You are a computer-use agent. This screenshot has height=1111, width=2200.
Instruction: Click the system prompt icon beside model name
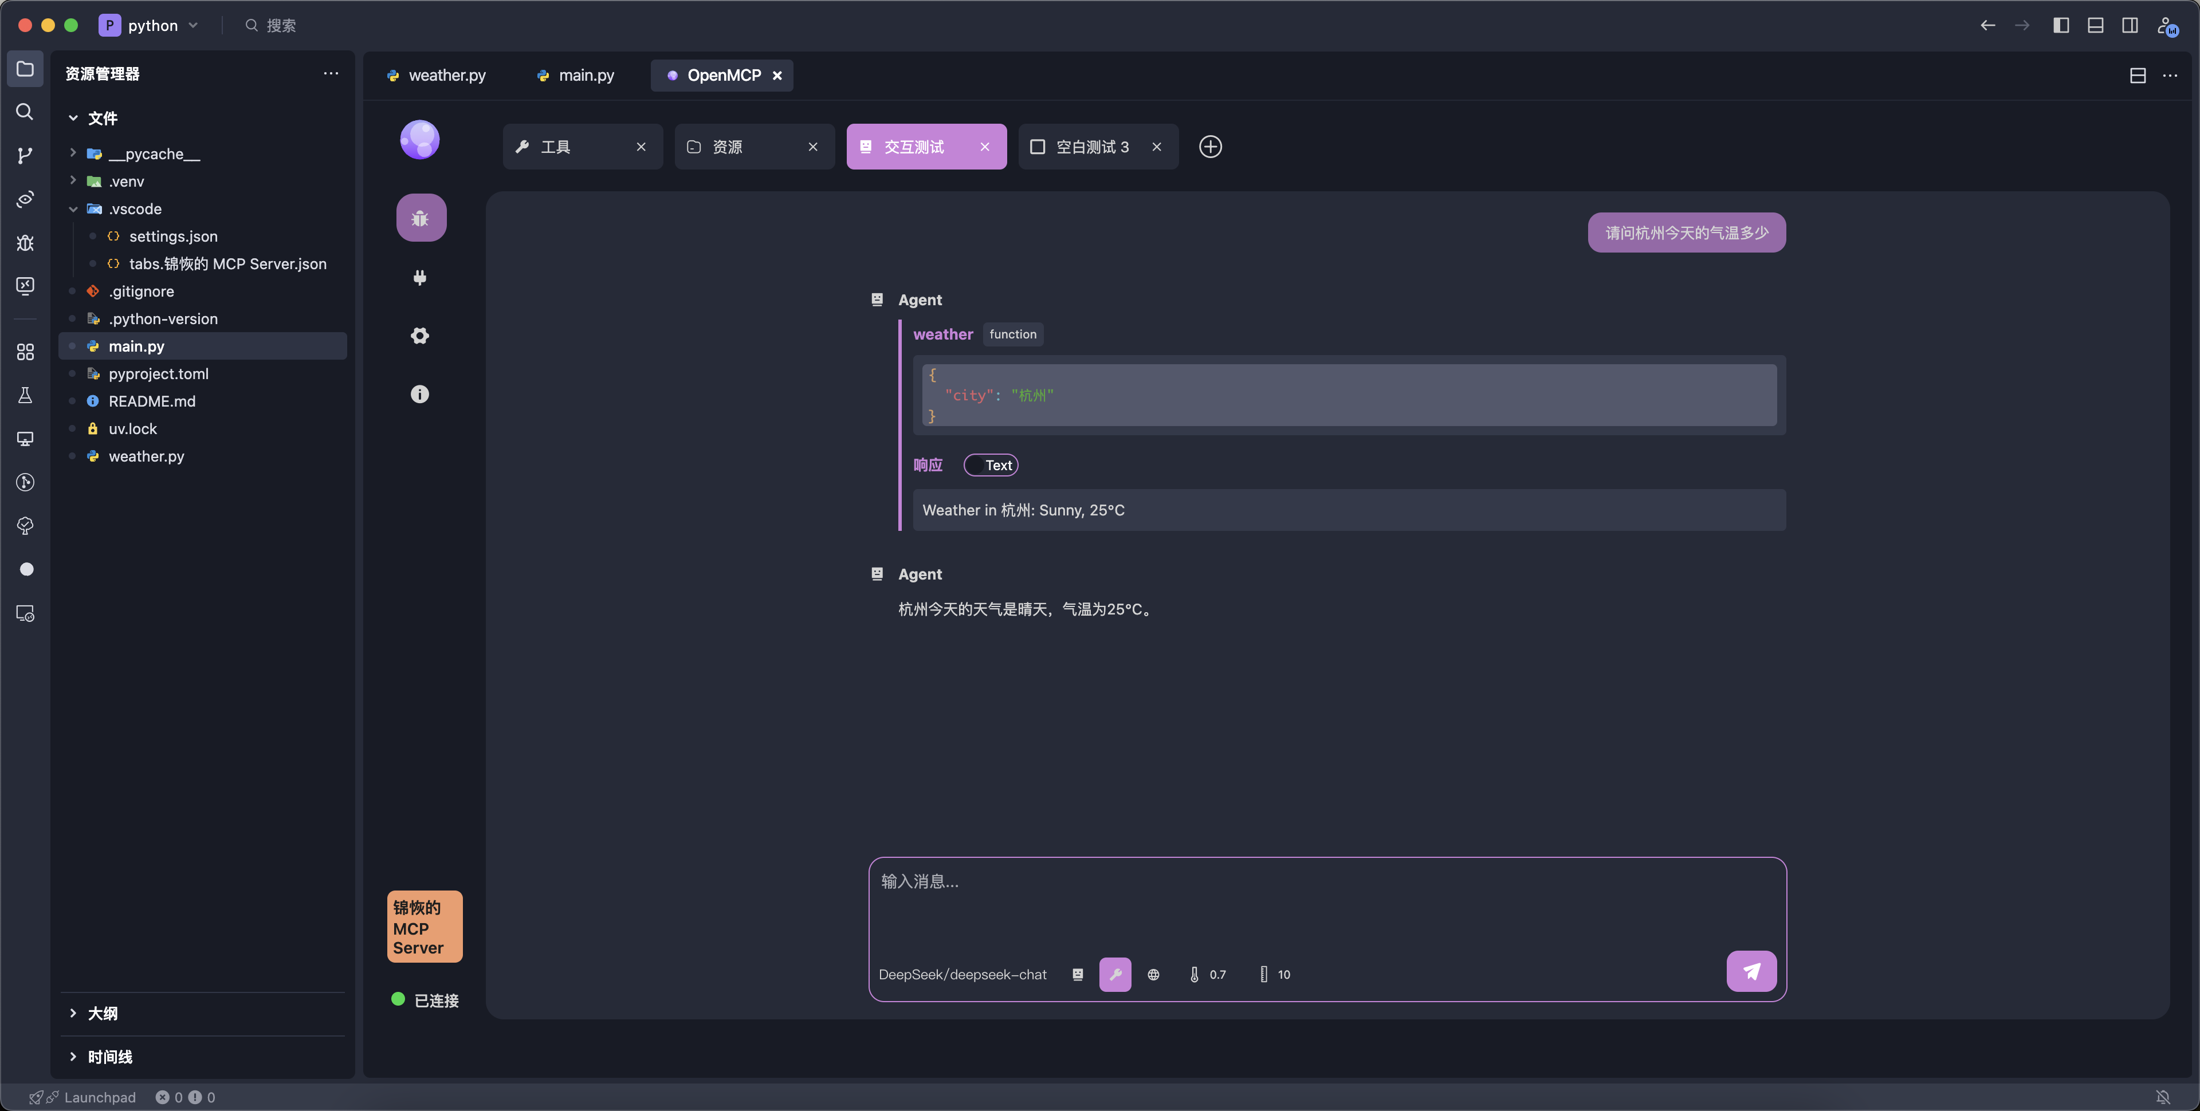pyautogui.click(x=1078, y=974)
